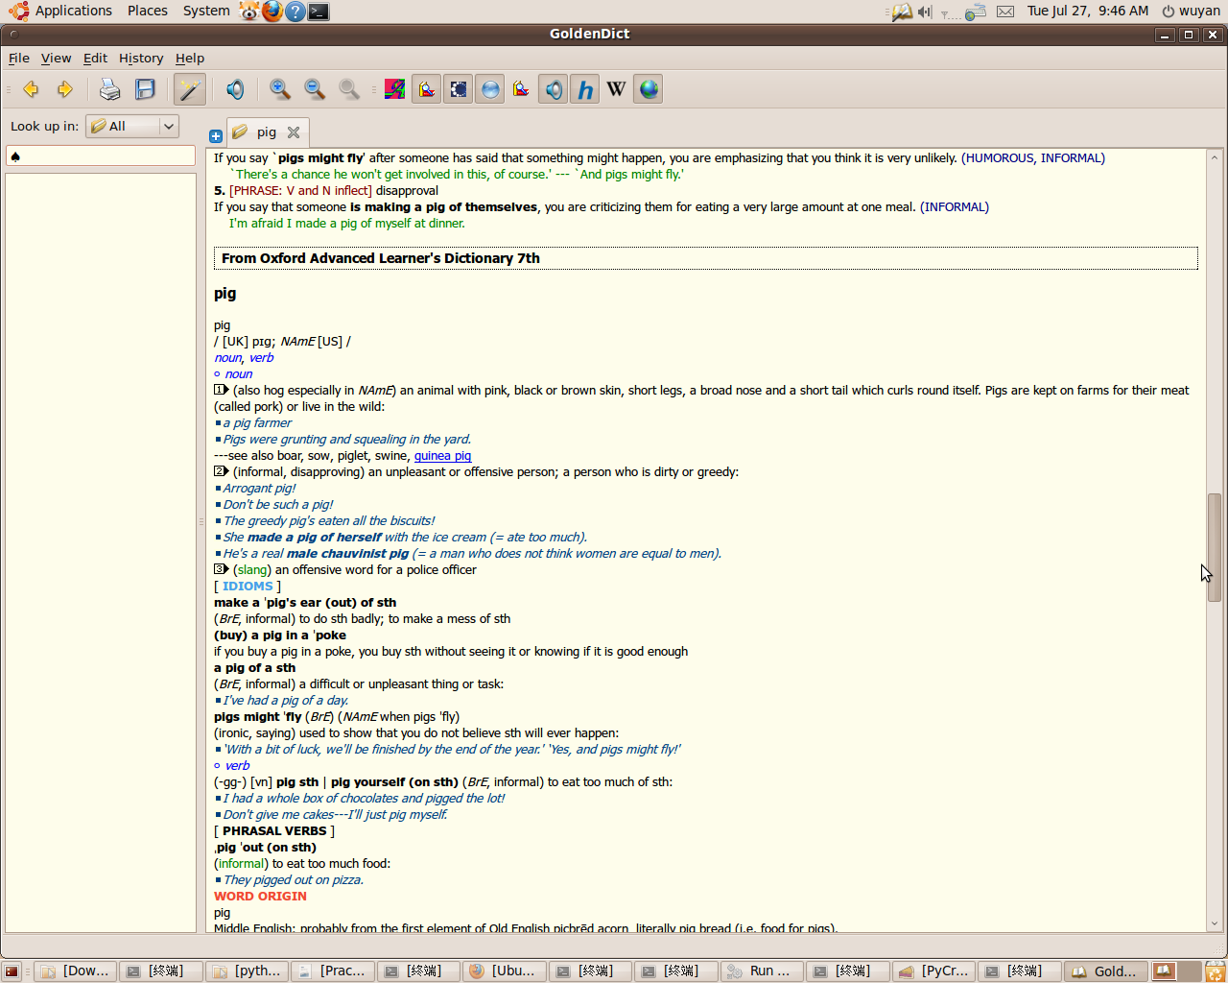Viewport: 1228px width, 983px height.
Task: Toggle the globe web dictionary icon
Action: click(x=649, y=89)
